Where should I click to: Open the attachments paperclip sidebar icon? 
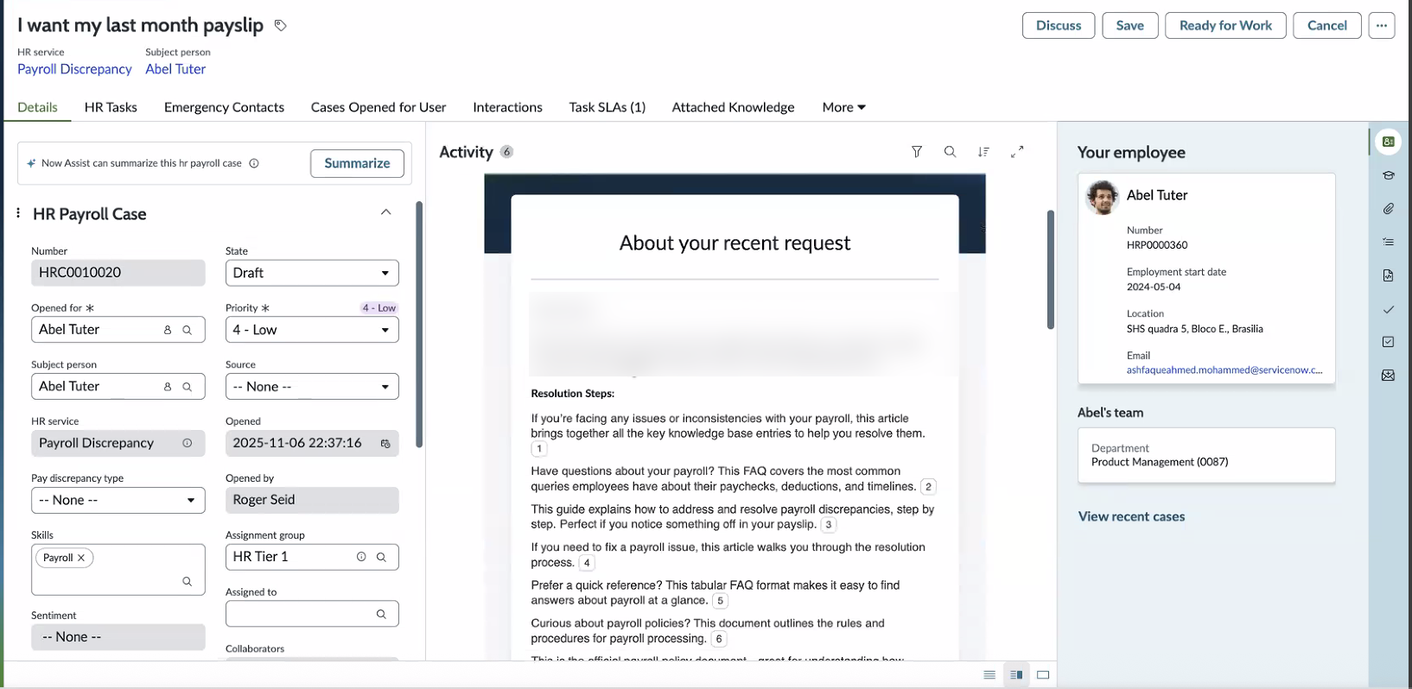[1388, 209]
